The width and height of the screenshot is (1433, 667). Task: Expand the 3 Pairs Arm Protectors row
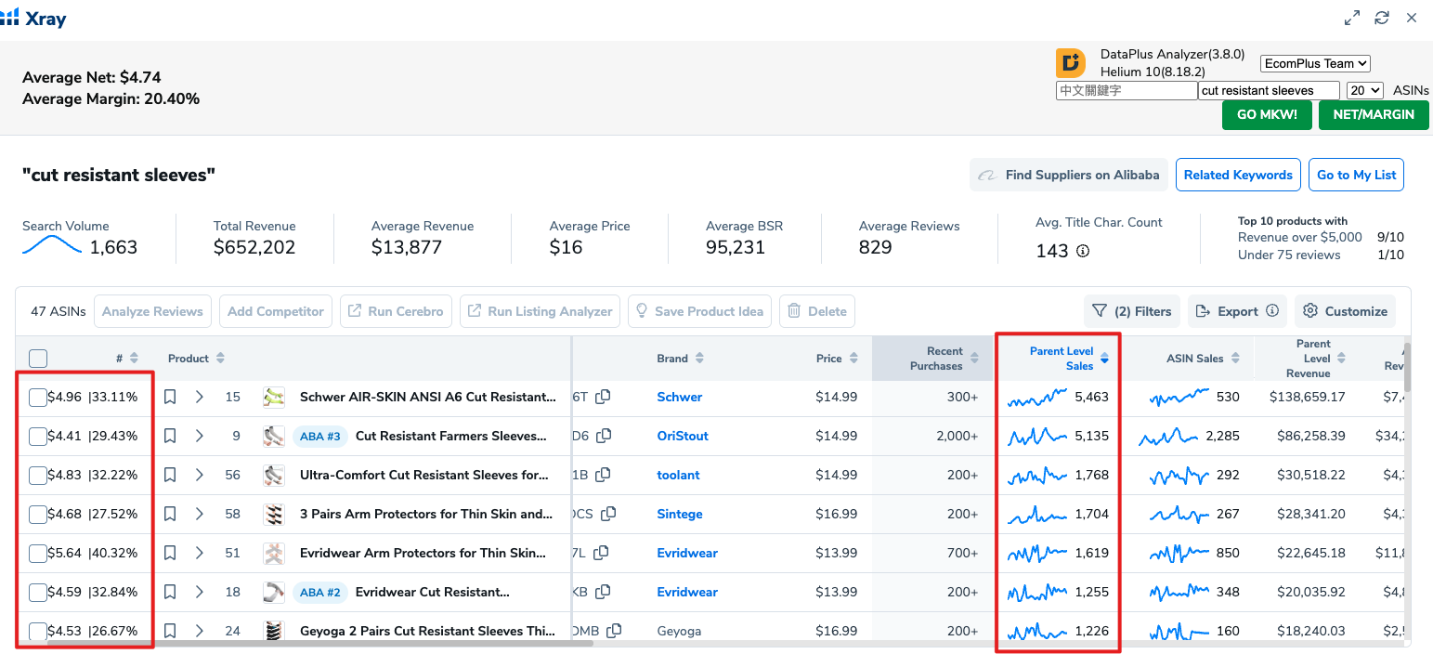click(200, 514)
